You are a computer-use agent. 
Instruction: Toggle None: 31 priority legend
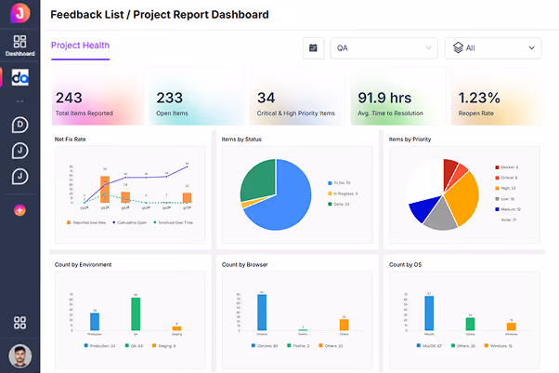tap(508, 220)
